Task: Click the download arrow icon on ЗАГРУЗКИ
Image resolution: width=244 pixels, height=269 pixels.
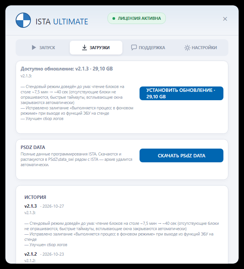Action: tap(84, 48)
